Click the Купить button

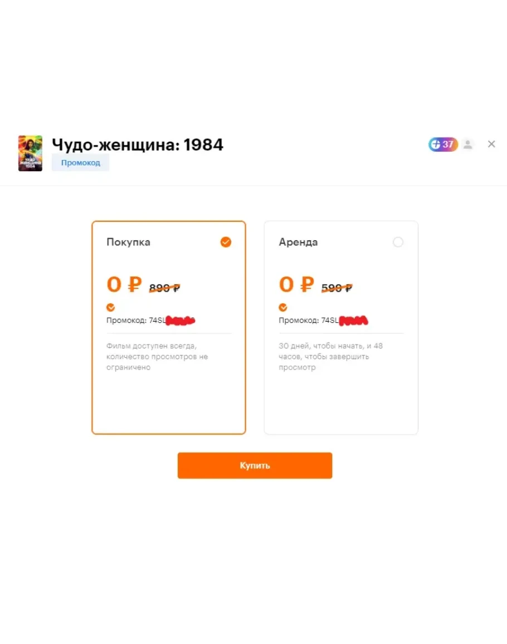pyautogui.click(x=255, y=466)
